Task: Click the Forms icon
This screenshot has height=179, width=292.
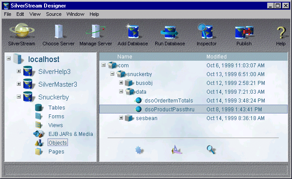Action: point(38,116)
